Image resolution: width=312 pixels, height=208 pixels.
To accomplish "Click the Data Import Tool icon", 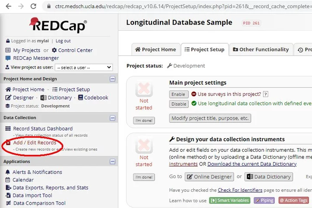I will coord(8,195).
